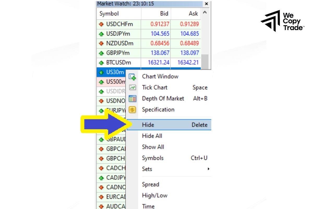
Task: Open Depth Of Market via its grid icon
Action: click(132, 99)
